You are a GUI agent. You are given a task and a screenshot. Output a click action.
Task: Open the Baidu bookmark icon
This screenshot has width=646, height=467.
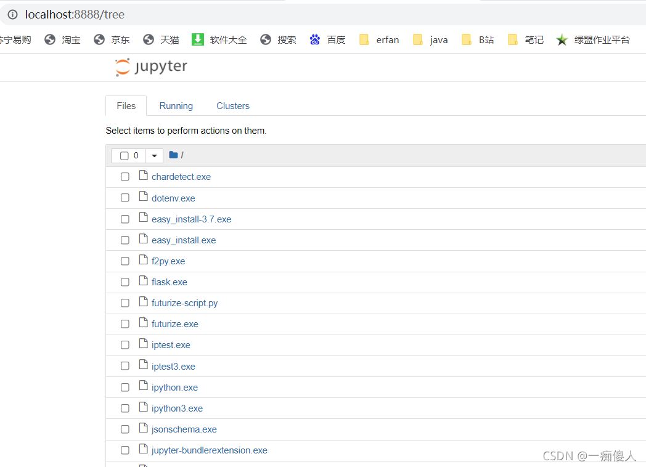(x=316, y=39)
